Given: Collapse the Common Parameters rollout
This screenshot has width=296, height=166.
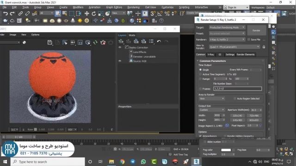Looking at the screenshot, I should pos(213,61).
